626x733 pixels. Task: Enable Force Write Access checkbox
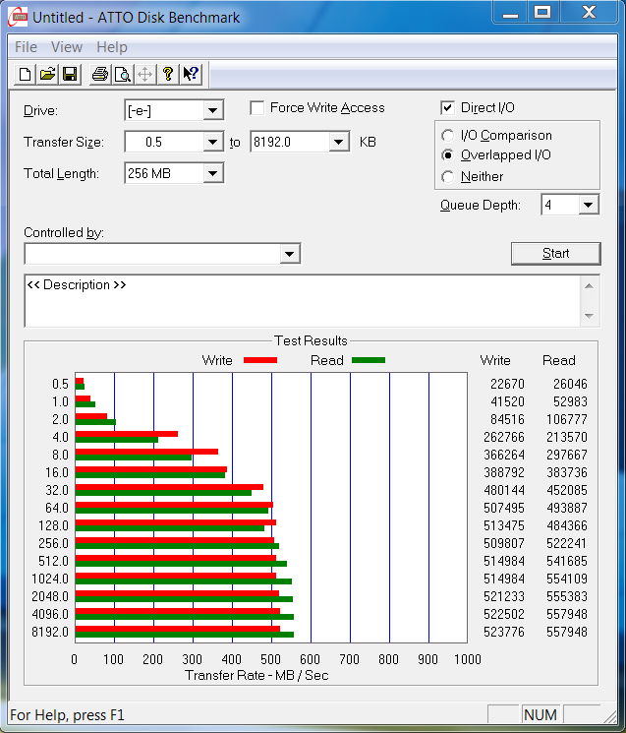[257, 108]
